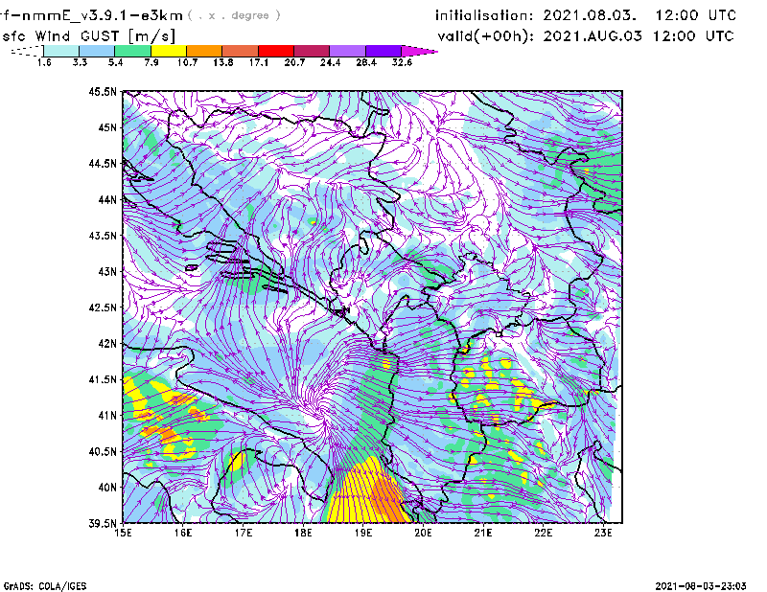Click the 21E longitude label

point(483,533)
